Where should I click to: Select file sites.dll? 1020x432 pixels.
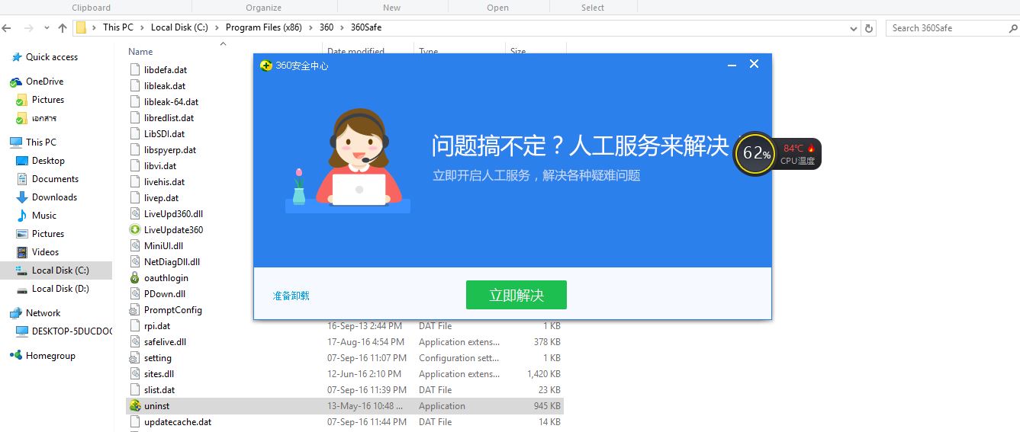coord(159,374)
